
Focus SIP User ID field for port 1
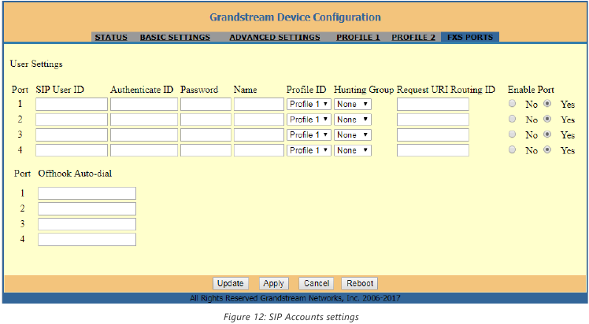coord(72,105)
